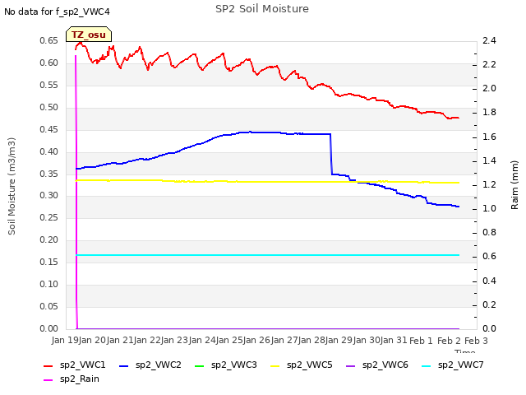526x395 pixels.
Task: Click the sp2_Rain legend entry
Action: (x=72, y=379)
